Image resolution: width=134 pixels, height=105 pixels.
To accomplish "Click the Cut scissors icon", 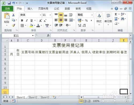I will [x=13, y=15].
